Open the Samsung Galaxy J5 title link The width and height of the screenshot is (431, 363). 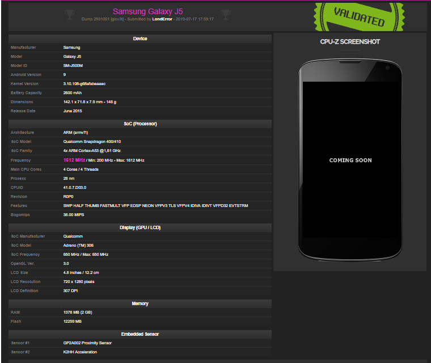(147, 11)
